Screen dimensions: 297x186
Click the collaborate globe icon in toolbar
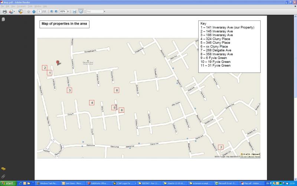click(x=20, y=12)
